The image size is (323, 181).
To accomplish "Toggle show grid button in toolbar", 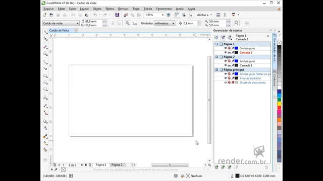I will point(184,15).
